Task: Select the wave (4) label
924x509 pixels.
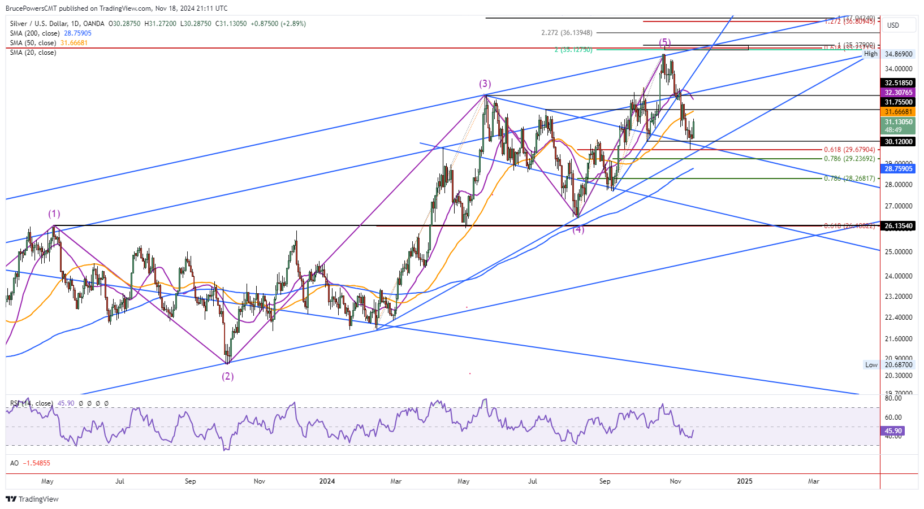Action: pyautogui.click(x=578, y=229)
